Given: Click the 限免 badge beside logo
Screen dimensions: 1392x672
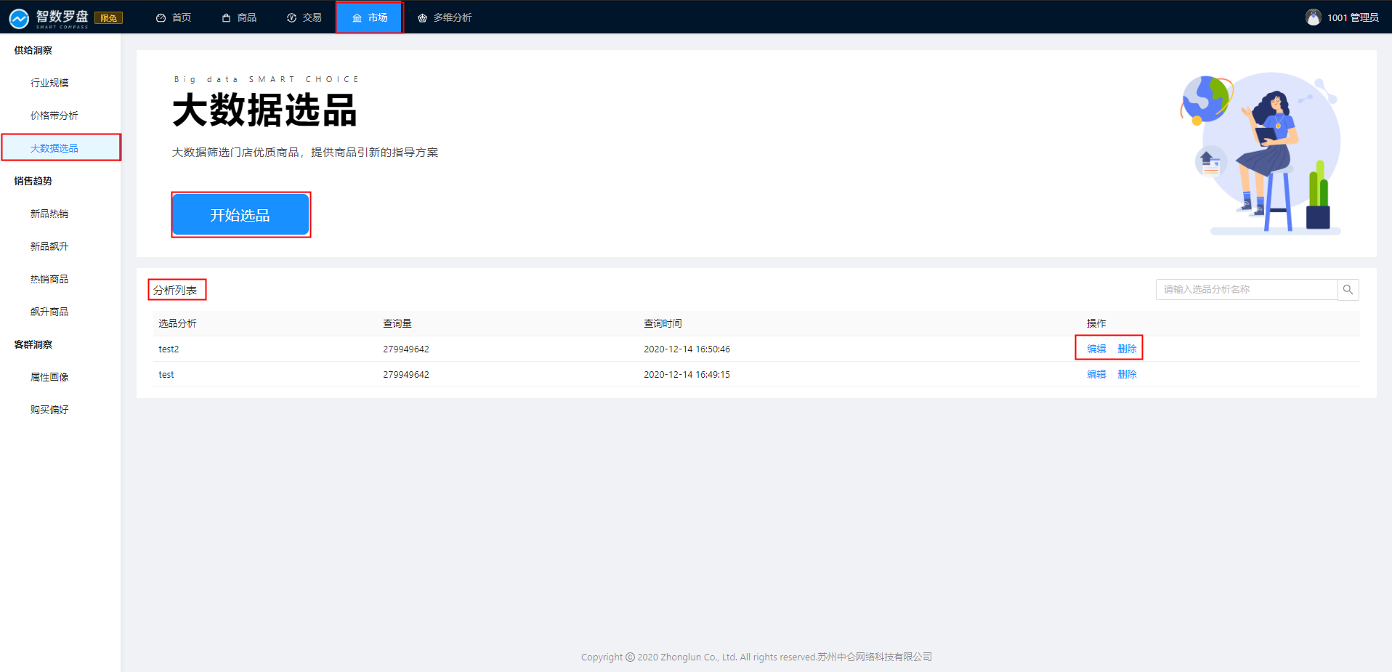Looking at the screenshot, I should 108,18.
